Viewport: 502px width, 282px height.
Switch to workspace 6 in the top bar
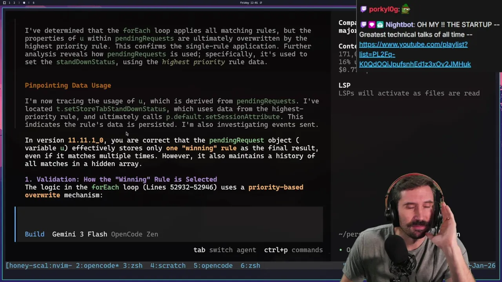point(33,3)
